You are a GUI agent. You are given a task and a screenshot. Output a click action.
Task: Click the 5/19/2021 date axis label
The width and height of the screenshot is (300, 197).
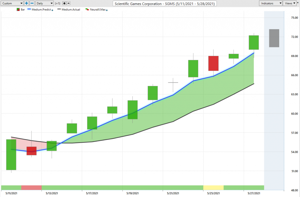(132, 193)
